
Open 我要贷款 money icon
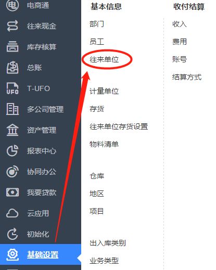click(12, 192)
